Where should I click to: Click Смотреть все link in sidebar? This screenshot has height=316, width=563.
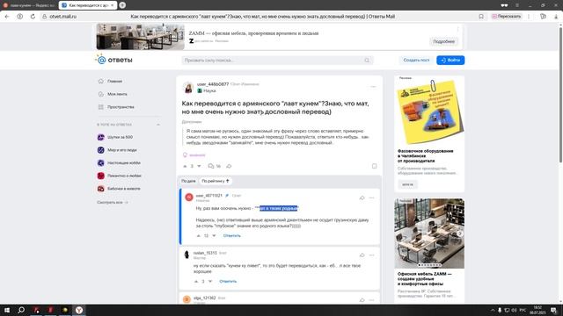[x=113, y=203]
